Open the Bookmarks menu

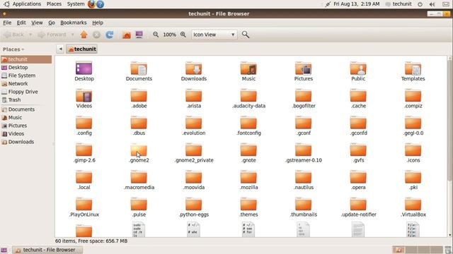click(x=74, y=23)
